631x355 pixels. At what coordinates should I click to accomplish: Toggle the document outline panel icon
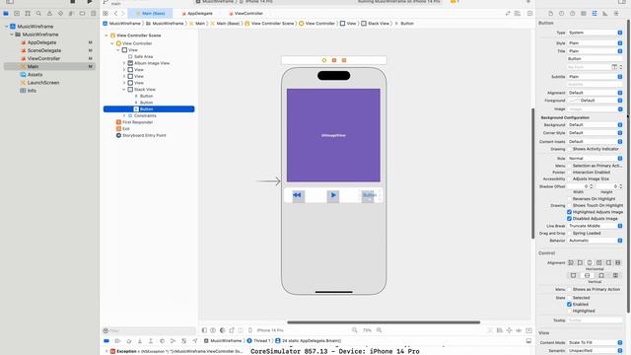(x=204, y=330)
